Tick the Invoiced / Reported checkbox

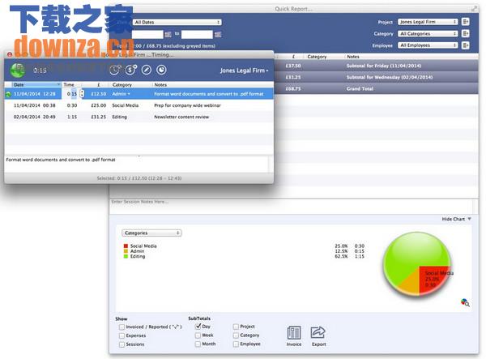(x=122, y=327)
